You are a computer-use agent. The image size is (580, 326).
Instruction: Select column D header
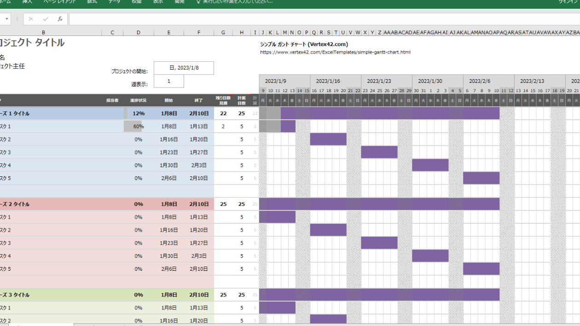coord(139,32)
